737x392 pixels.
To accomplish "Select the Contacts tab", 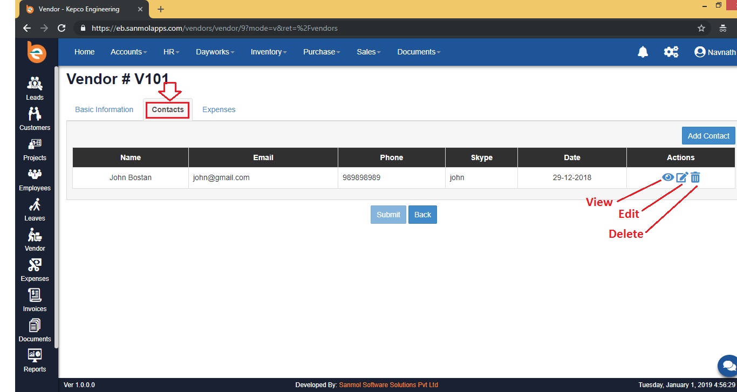I will tap(168, 109).
